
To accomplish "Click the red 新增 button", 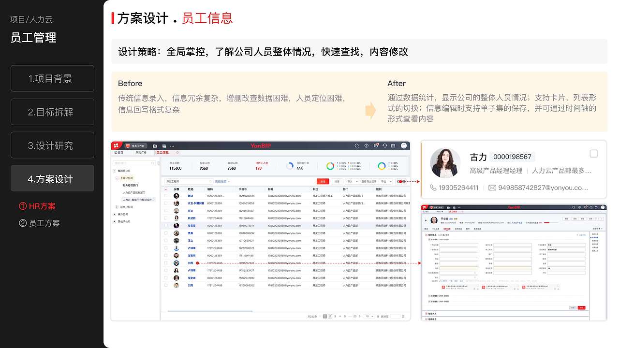I will [323, 181].
